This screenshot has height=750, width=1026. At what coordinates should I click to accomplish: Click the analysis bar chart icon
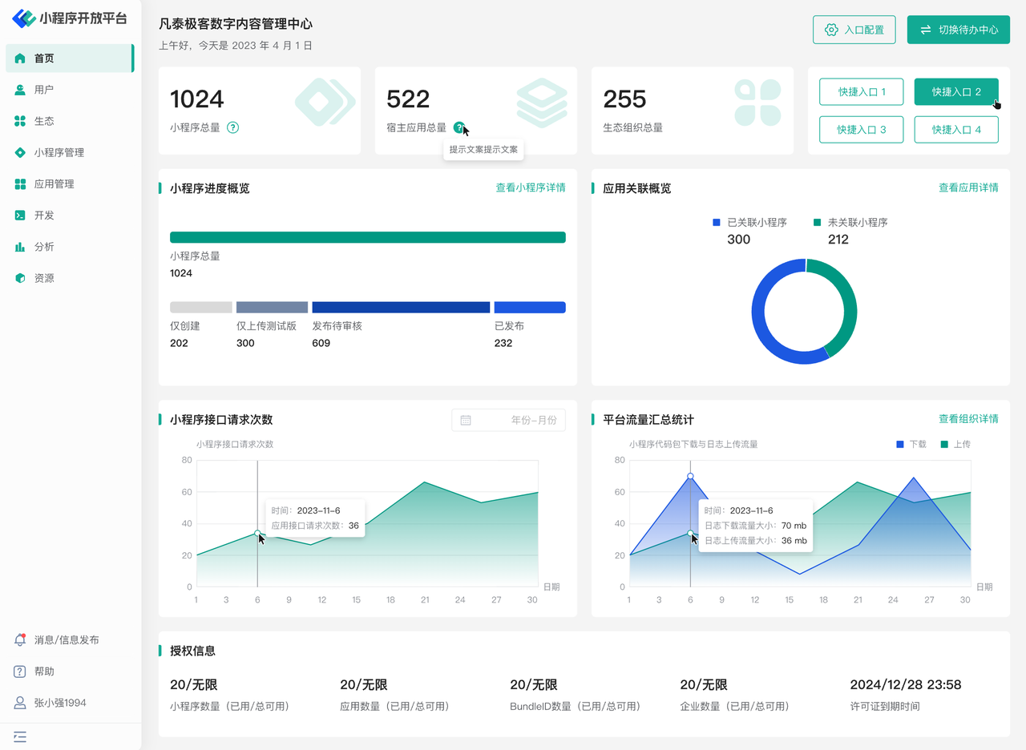tap(20, 247)
